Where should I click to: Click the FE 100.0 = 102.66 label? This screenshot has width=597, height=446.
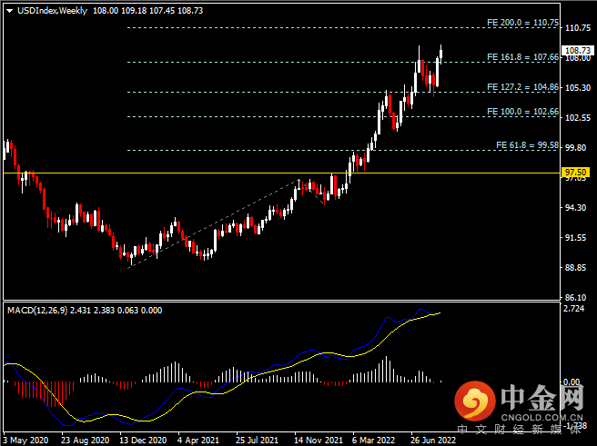click(x=522, y=112)
